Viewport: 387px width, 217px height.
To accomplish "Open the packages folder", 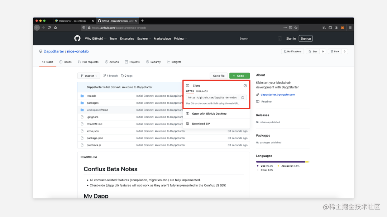I will pyautogui.click(x=92, y=103).
